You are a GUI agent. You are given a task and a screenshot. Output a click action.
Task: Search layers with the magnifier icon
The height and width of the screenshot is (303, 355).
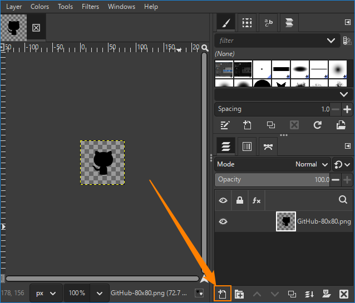[x=343, y=200]
